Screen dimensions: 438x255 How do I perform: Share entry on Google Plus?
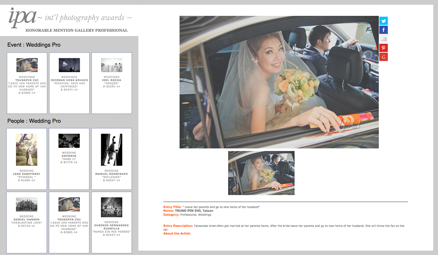(383, 57)
